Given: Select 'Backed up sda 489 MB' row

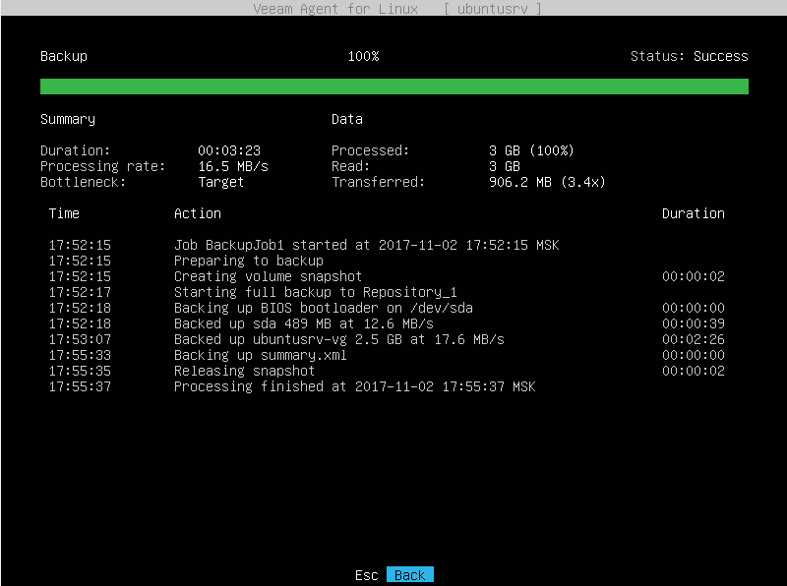Looking at the screenshot, I should tap(387, 323).
